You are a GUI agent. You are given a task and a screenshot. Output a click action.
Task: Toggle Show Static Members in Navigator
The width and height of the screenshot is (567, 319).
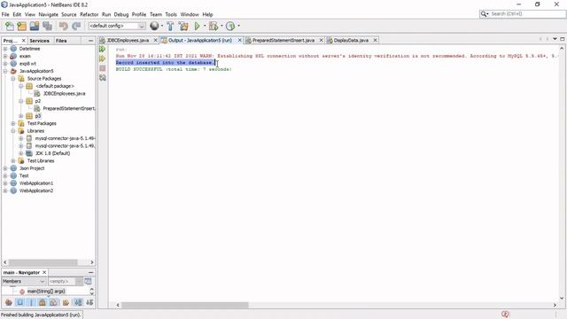click(31, 302)
